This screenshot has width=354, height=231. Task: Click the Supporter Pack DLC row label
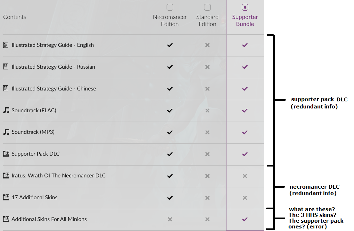pos(36,154)
